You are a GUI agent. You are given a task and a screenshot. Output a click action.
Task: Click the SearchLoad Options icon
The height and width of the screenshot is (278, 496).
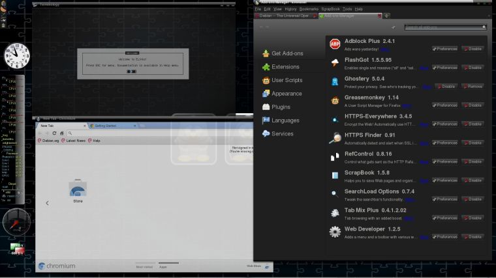click(x=334, y=193)
